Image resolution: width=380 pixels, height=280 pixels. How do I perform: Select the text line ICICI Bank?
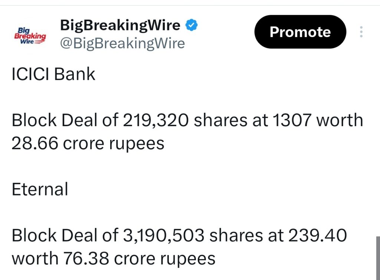coord(53,74)
